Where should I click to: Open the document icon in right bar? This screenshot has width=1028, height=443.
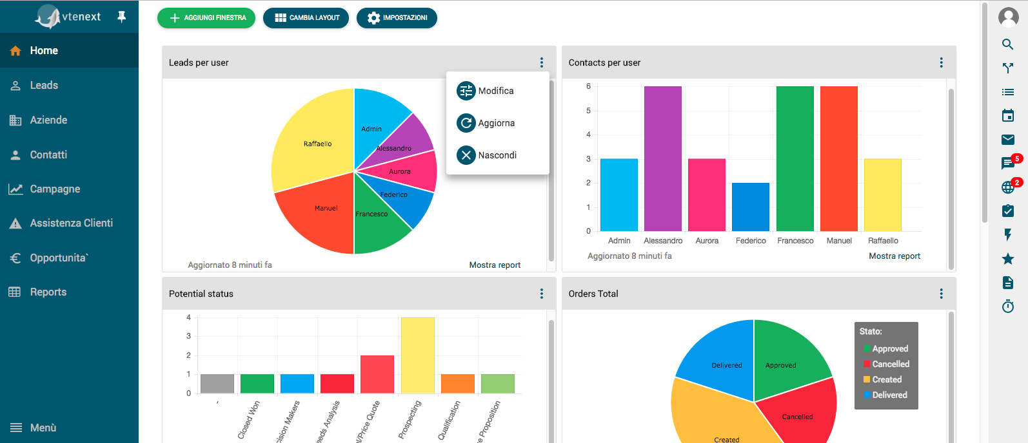(1008, 283)
